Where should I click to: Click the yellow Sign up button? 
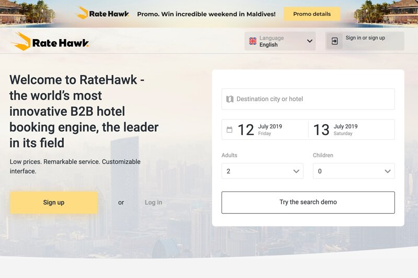pyautogui.click(x=54, y=202)
